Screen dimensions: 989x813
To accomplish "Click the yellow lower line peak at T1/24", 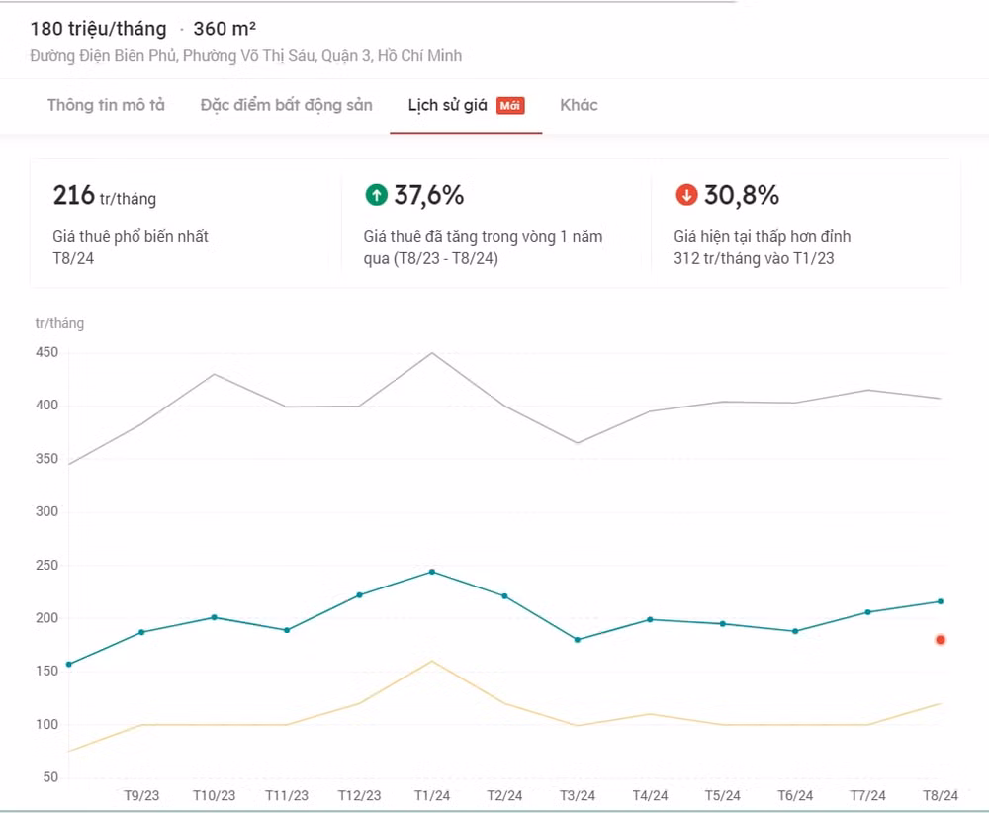I will click(x=432, y=661).
